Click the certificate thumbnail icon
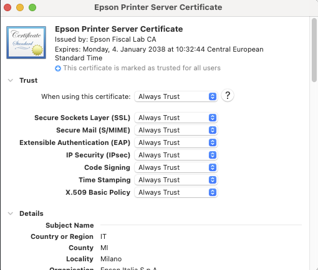 (26, 42)
